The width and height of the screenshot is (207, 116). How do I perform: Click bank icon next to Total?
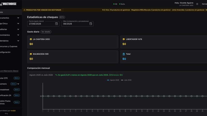pos(124,54)
